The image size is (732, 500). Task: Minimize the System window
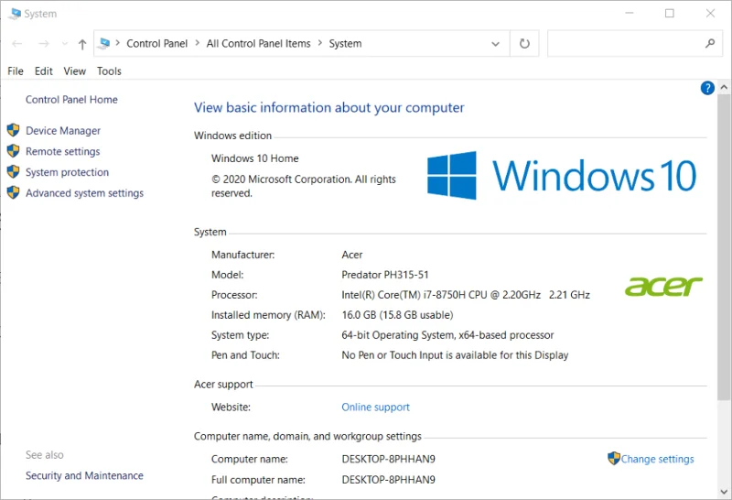(630, 13)
